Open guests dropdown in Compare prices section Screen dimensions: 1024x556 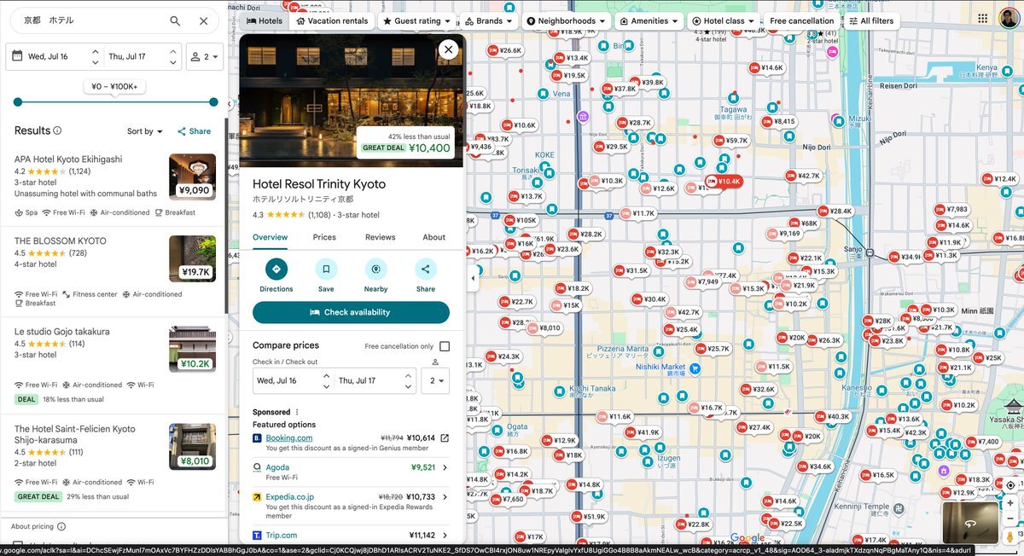tap(435, 380)
